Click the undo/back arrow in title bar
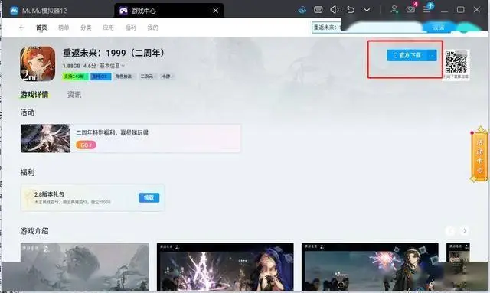Viewport: 490px width, 293px height. click(x=351, y=10)
